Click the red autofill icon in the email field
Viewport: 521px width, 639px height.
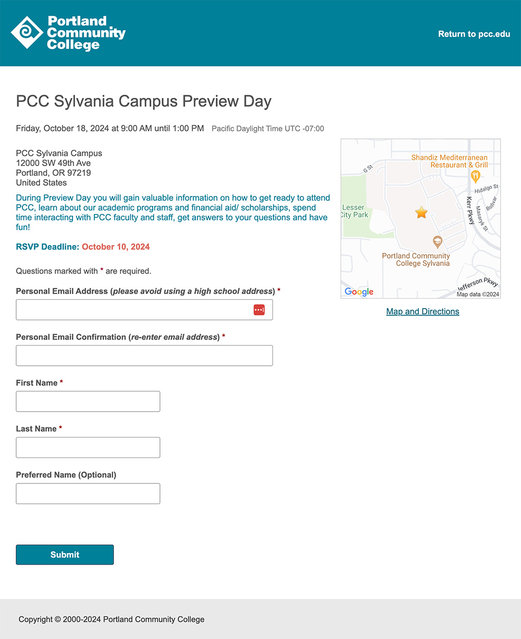coord(259,310)
